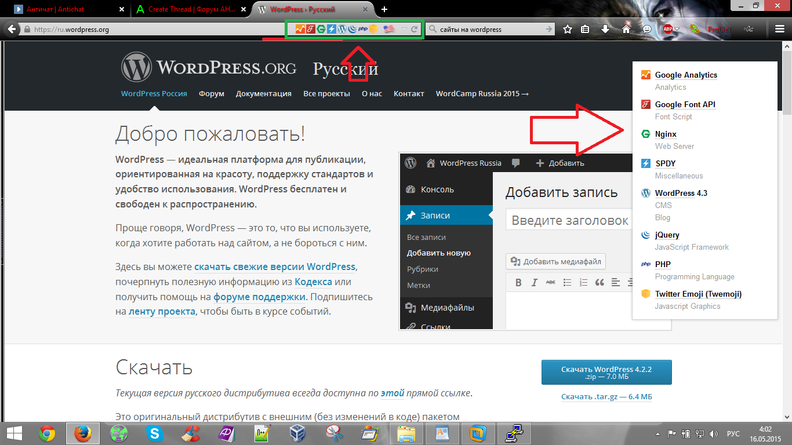Screen dimensions: 792x445
Task: Click jQuery entry in the Wappalyzer popup
Action: pyautogui.click(x=667, y=235)
